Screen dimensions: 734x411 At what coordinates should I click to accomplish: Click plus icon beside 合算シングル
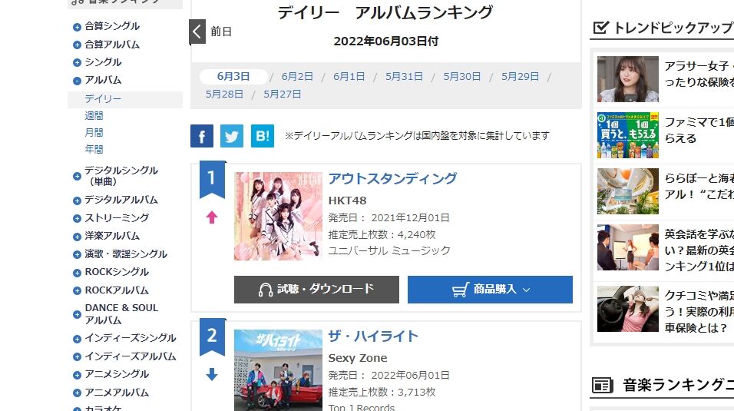(78, 27)
